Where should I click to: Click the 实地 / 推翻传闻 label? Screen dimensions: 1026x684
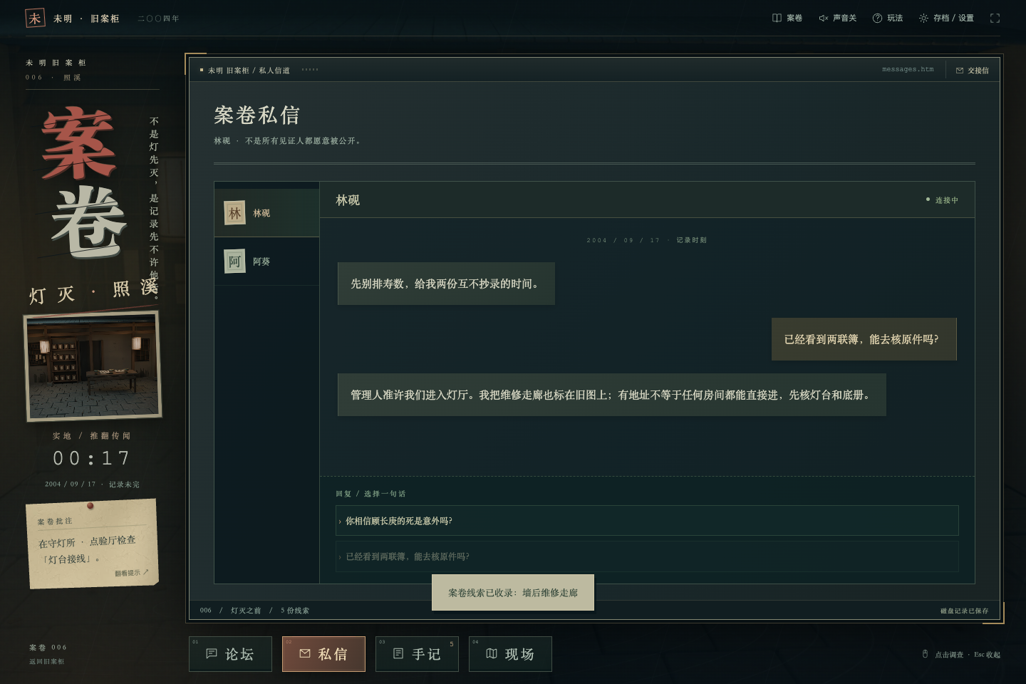92,436
